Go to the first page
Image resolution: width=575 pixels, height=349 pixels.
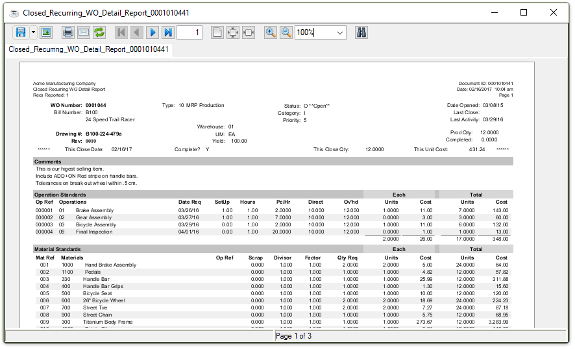click(121, 32)
